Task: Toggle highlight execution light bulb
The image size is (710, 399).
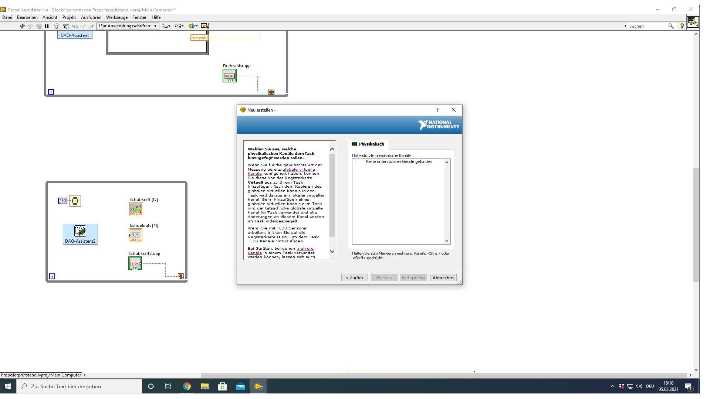Action: tap(57, 26)
